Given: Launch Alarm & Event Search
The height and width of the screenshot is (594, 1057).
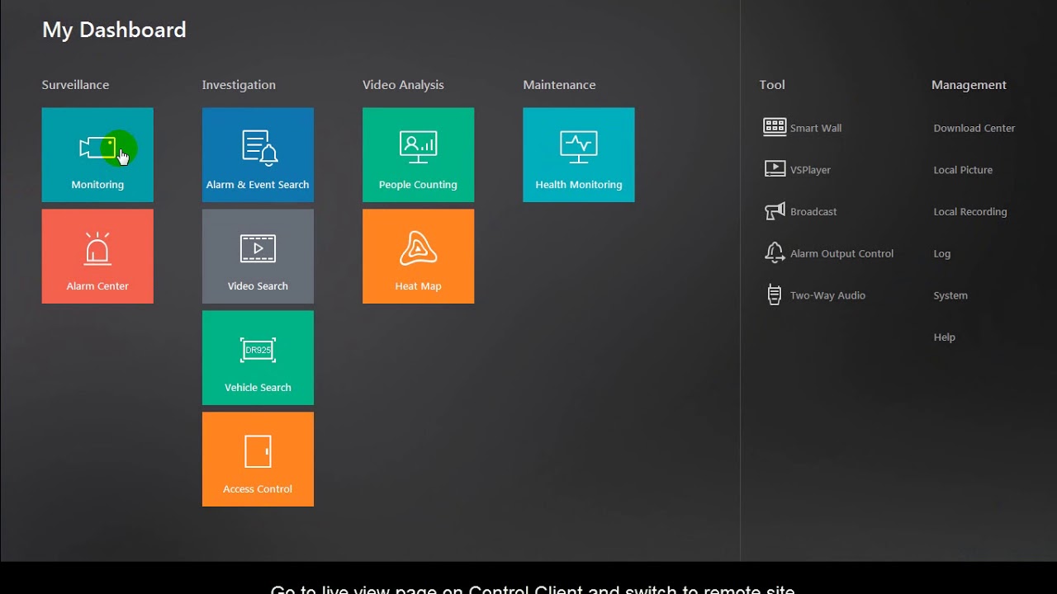Looking at the screenshot, I should coord(258,155).
